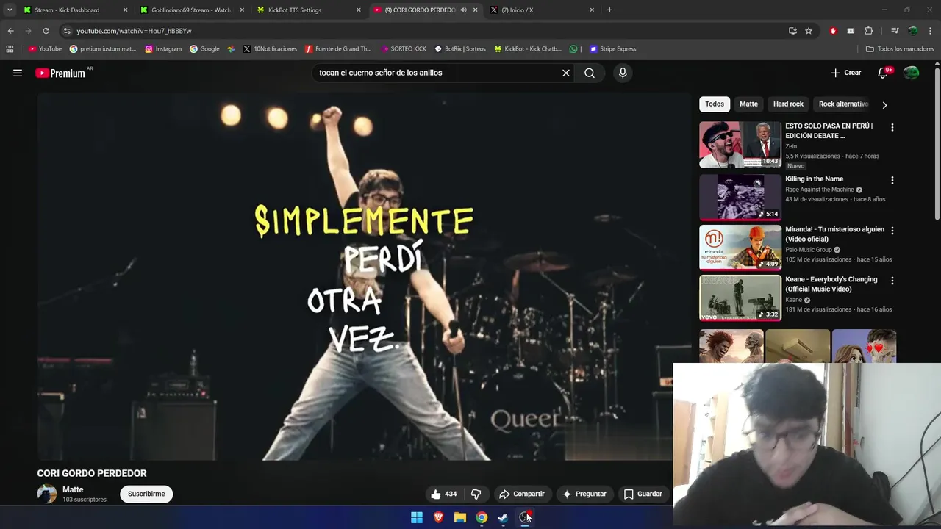Screen dimensions: 941x529
Task: Mute the CORI GORDO PERDEDOR tab audio
Action: [463, 10]
